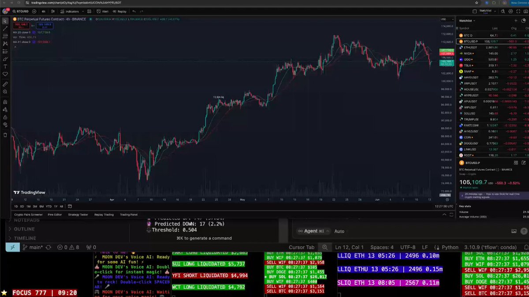Switch to the Replay Trading tab

[104, 215]
